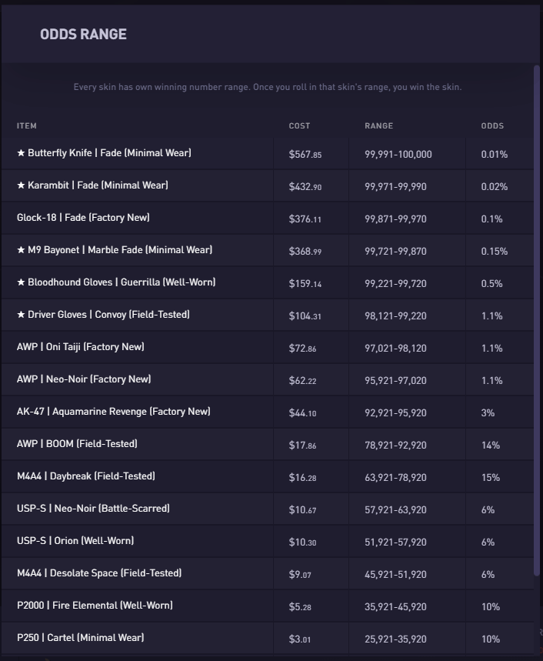Click the ITEM column header
Viewport: 543px width, 661px height.
pos(27,125)
